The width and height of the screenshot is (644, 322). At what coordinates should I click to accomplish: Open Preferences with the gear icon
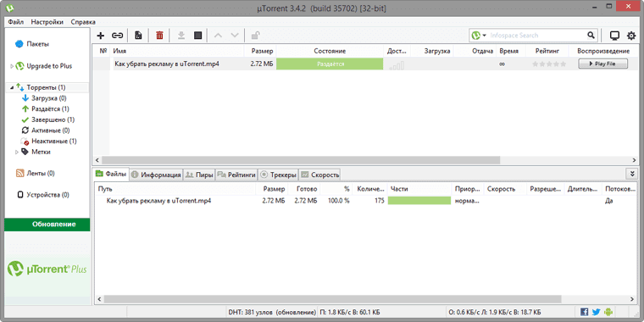[x=631, y=36]
